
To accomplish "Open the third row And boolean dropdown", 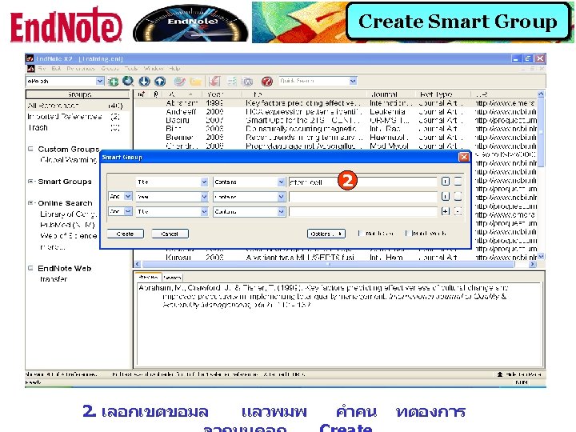I will point(128,211).
